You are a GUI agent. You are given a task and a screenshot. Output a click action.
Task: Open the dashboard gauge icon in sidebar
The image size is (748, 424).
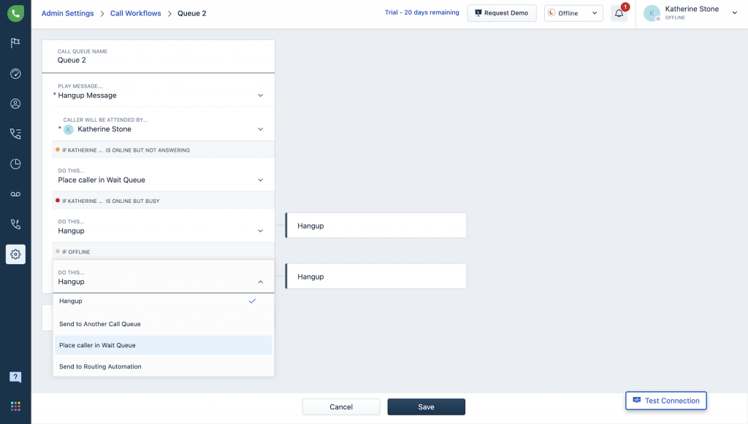click(15, 74)
